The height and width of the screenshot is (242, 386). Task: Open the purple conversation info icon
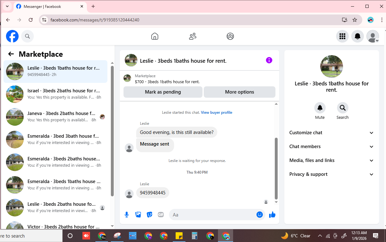point(269,60)
